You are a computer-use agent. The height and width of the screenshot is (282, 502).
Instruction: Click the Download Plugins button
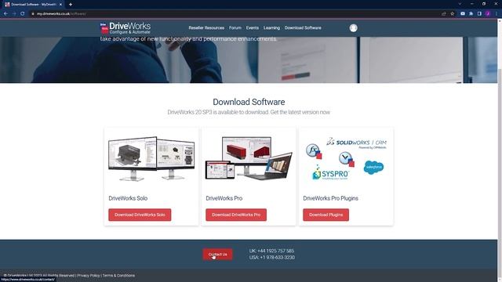pos(326,215)
